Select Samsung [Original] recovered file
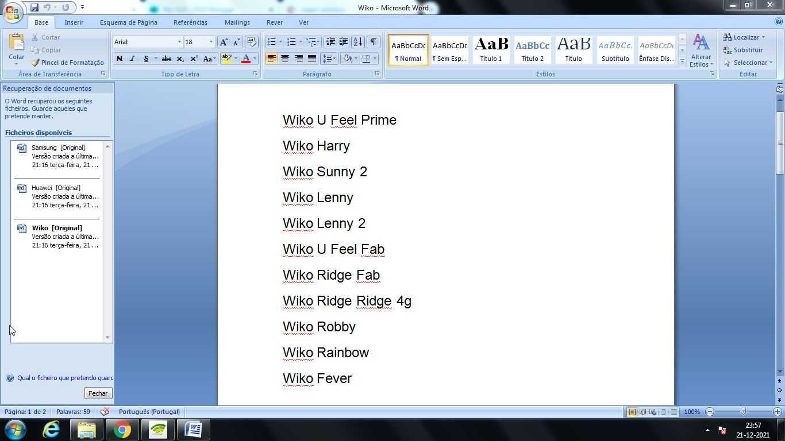The image size is (785, 441). [x=58, y=156]
